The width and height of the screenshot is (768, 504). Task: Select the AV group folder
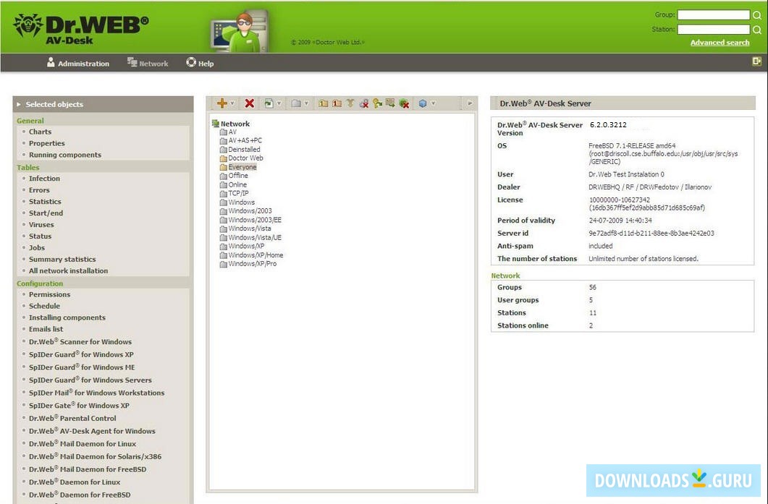(228, 132)
